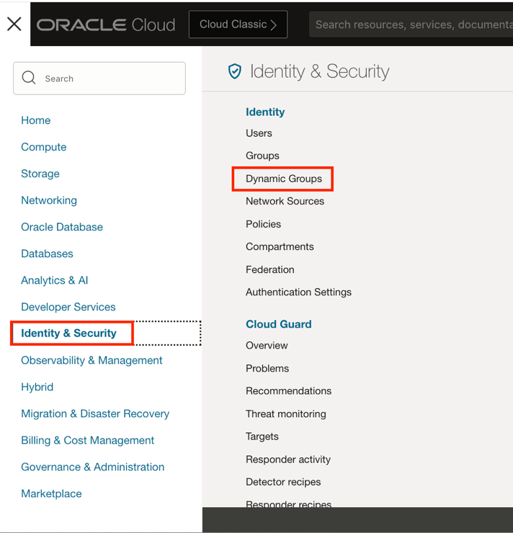
Task: Open the Dynamic Groups link
Action: point(284,179)
